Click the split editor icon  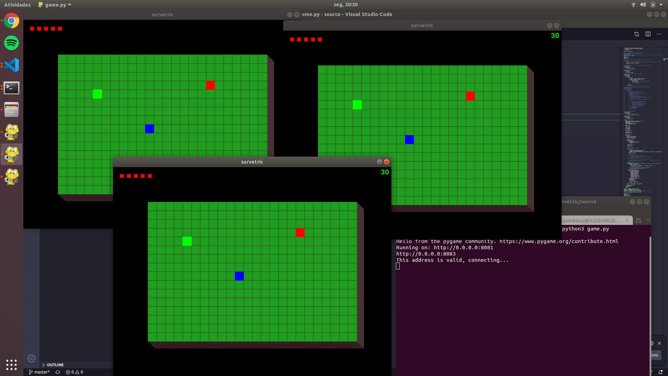click(x=648, y=34)
